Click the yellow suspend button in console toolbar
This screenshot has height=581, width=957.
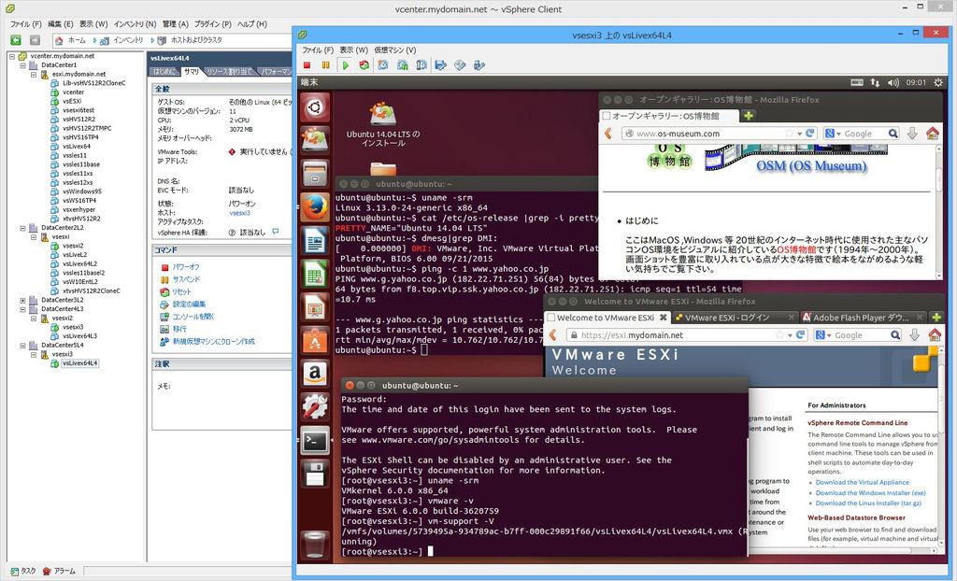[326, 64]
